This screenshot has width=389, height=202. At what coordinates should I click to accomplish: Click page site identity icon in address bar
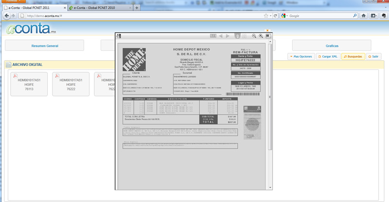coord(22,16)
